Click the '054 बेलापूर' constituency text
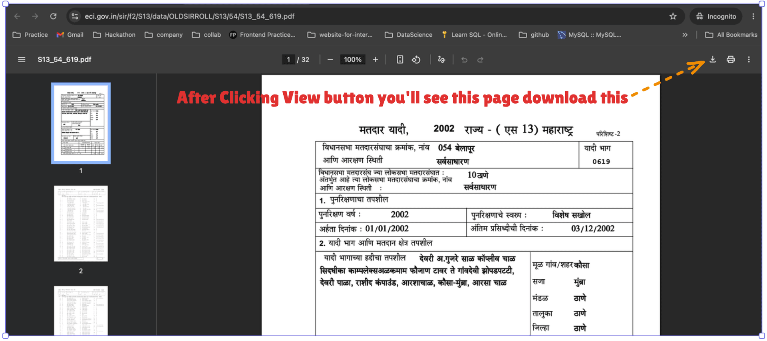Viewport: 767px width, 341px height. click(x=456, y=148)
